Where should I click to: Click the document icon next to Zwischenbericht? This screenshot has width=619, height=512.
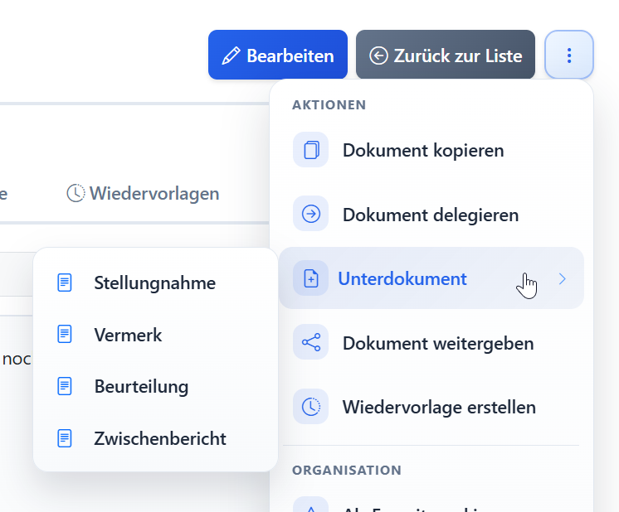pos(64,438)
